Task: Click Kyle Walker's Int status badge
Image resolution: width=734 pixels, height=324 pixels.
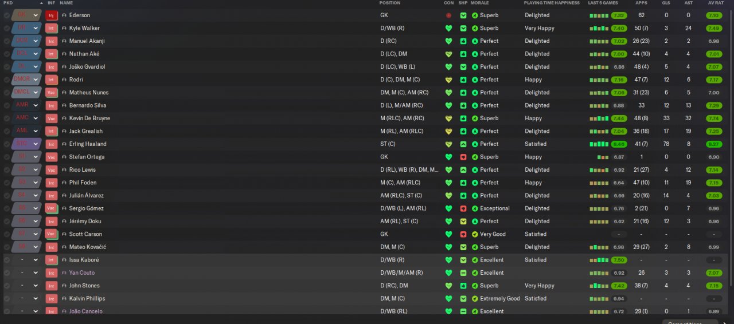Action: pyautogui.click(x=52, y=28)
